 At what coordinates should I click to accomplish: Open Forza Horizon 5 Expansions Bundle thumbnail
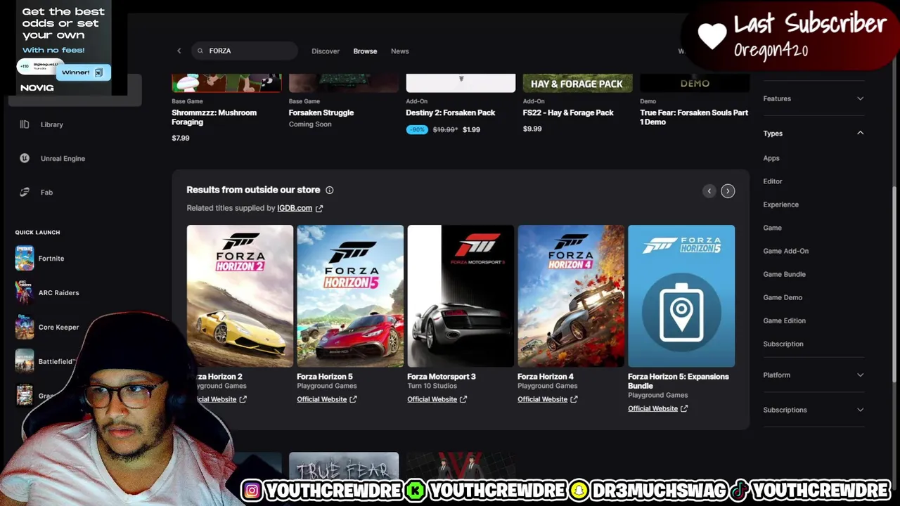[681, 296]
